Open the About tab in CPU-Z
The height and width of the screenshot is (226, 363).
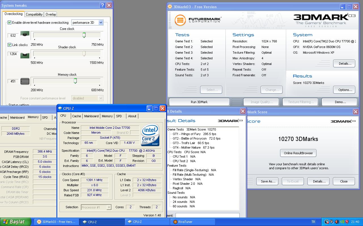[132, 116]
